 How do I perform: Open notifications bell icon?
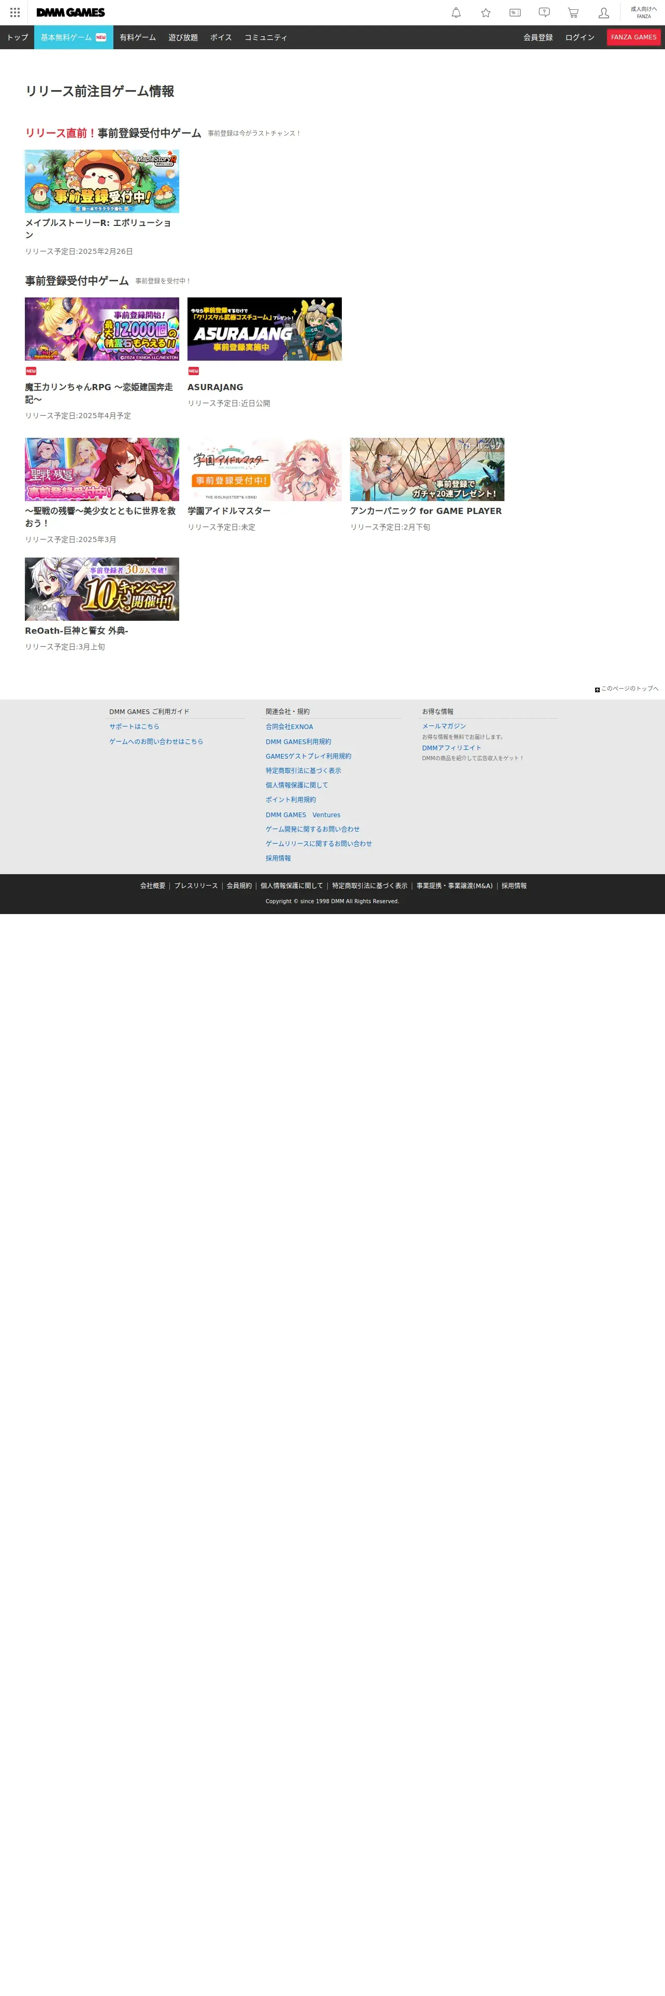click(x=456, y=12)
